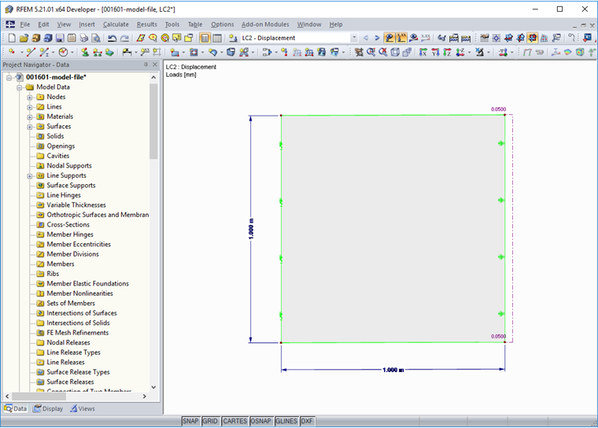The height and width of the screenshot is (428, 598).
Task: Toggle the Show Loads button
Action: point(389,38)
